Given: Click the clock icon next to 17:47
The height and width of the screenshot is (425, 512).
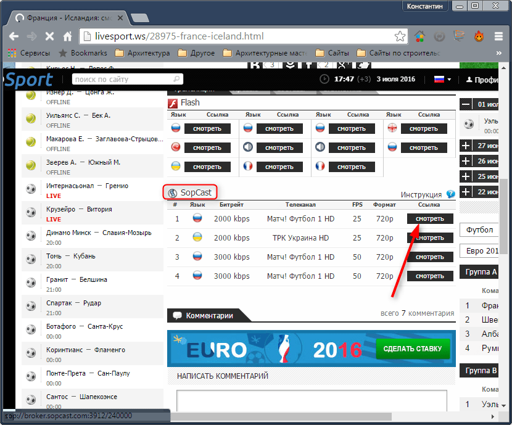Looking at the screenshot, I should [x=324, y=79].
